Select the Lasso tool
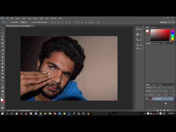The image size is (176, 132). [2, 37]
